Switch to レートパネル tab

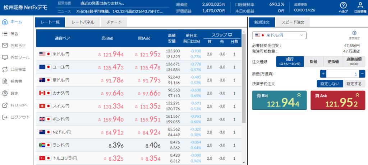(83, 22)
